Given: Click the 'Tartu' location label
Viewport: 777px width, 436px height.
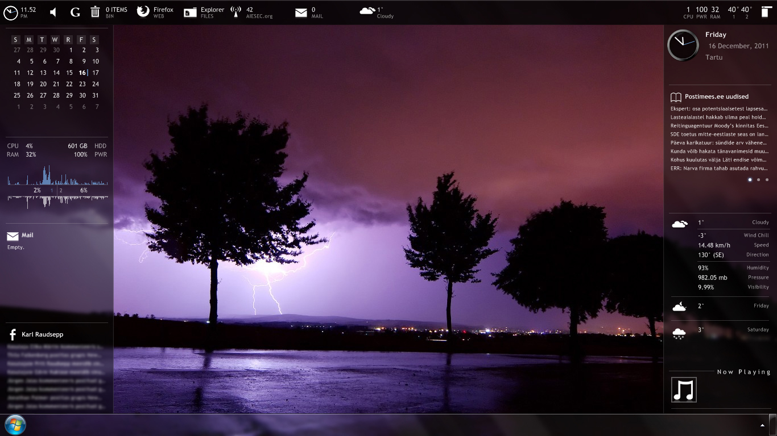Looking at the screenshot, I should coord(714,57).
